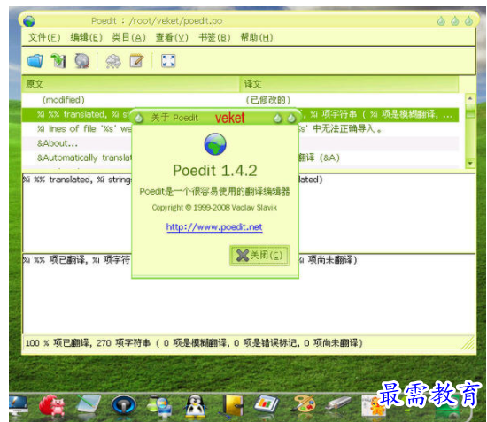487x422 pixels.
Task: Open the red squirrel app in dock
Action: point(52,405)
